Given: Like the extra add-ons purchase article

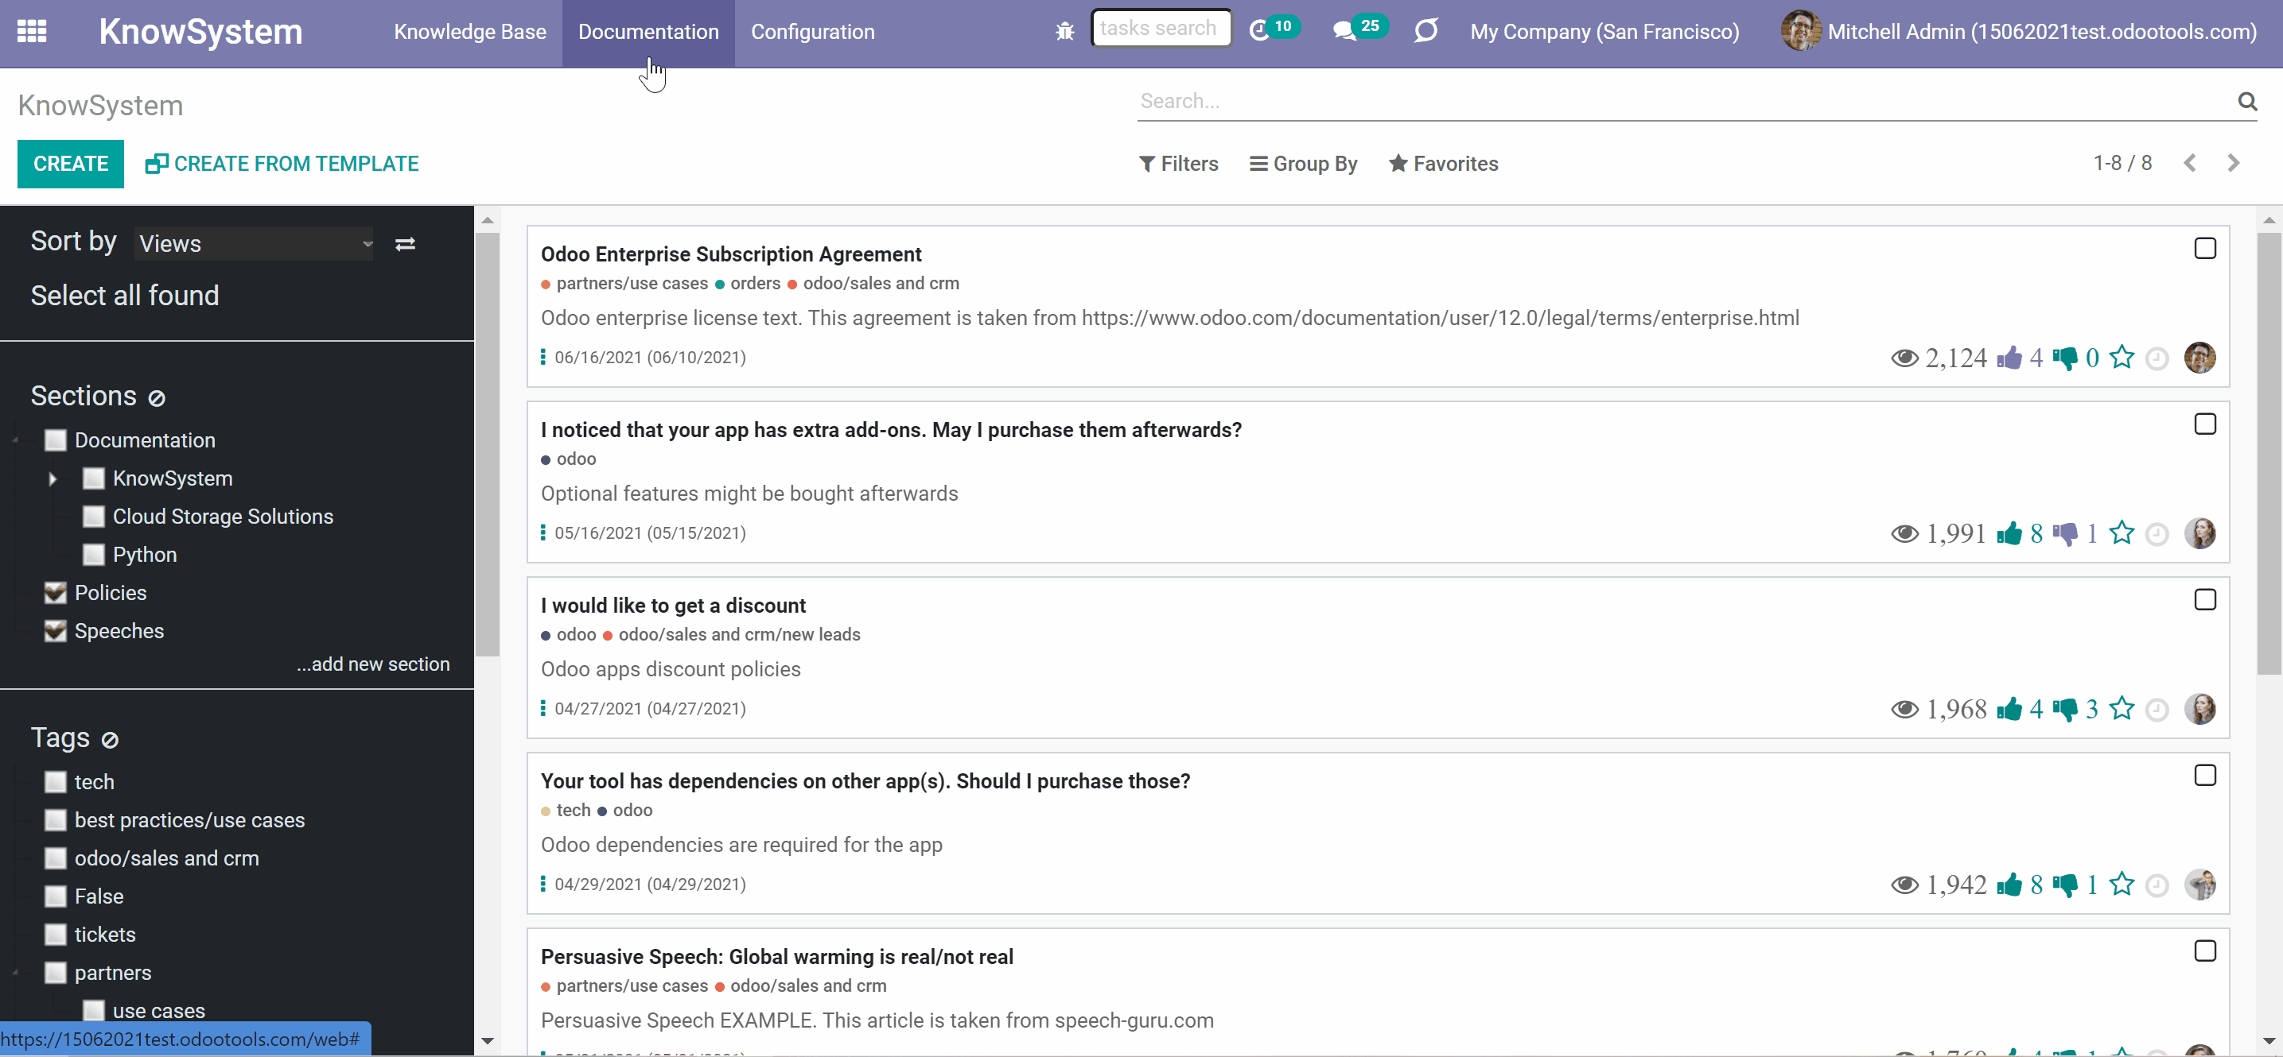Looking at the screenshot, I should tap(2009, 533).
